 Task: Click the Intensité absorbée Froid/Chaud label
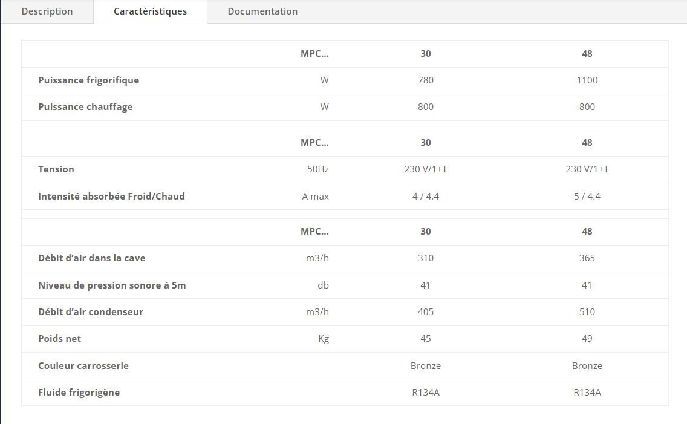pos(111,196)
